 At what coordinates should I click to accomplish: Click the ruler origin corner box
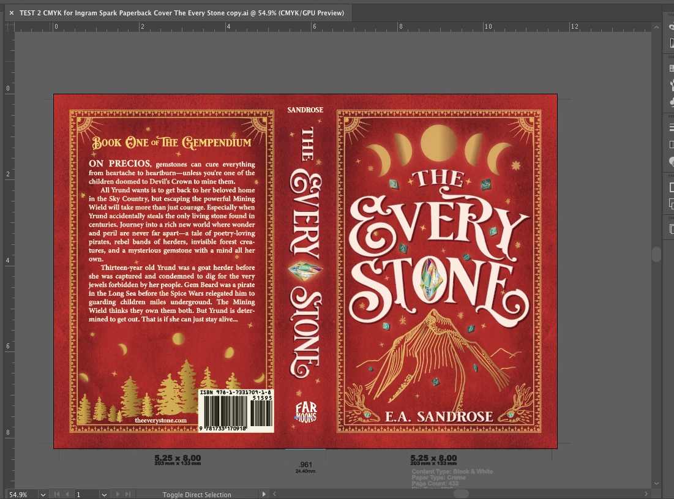[9, 27]
